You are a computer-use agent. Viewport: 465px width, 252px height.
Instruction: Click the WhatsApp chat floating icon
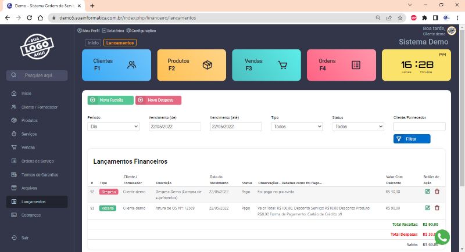[442, 237]
